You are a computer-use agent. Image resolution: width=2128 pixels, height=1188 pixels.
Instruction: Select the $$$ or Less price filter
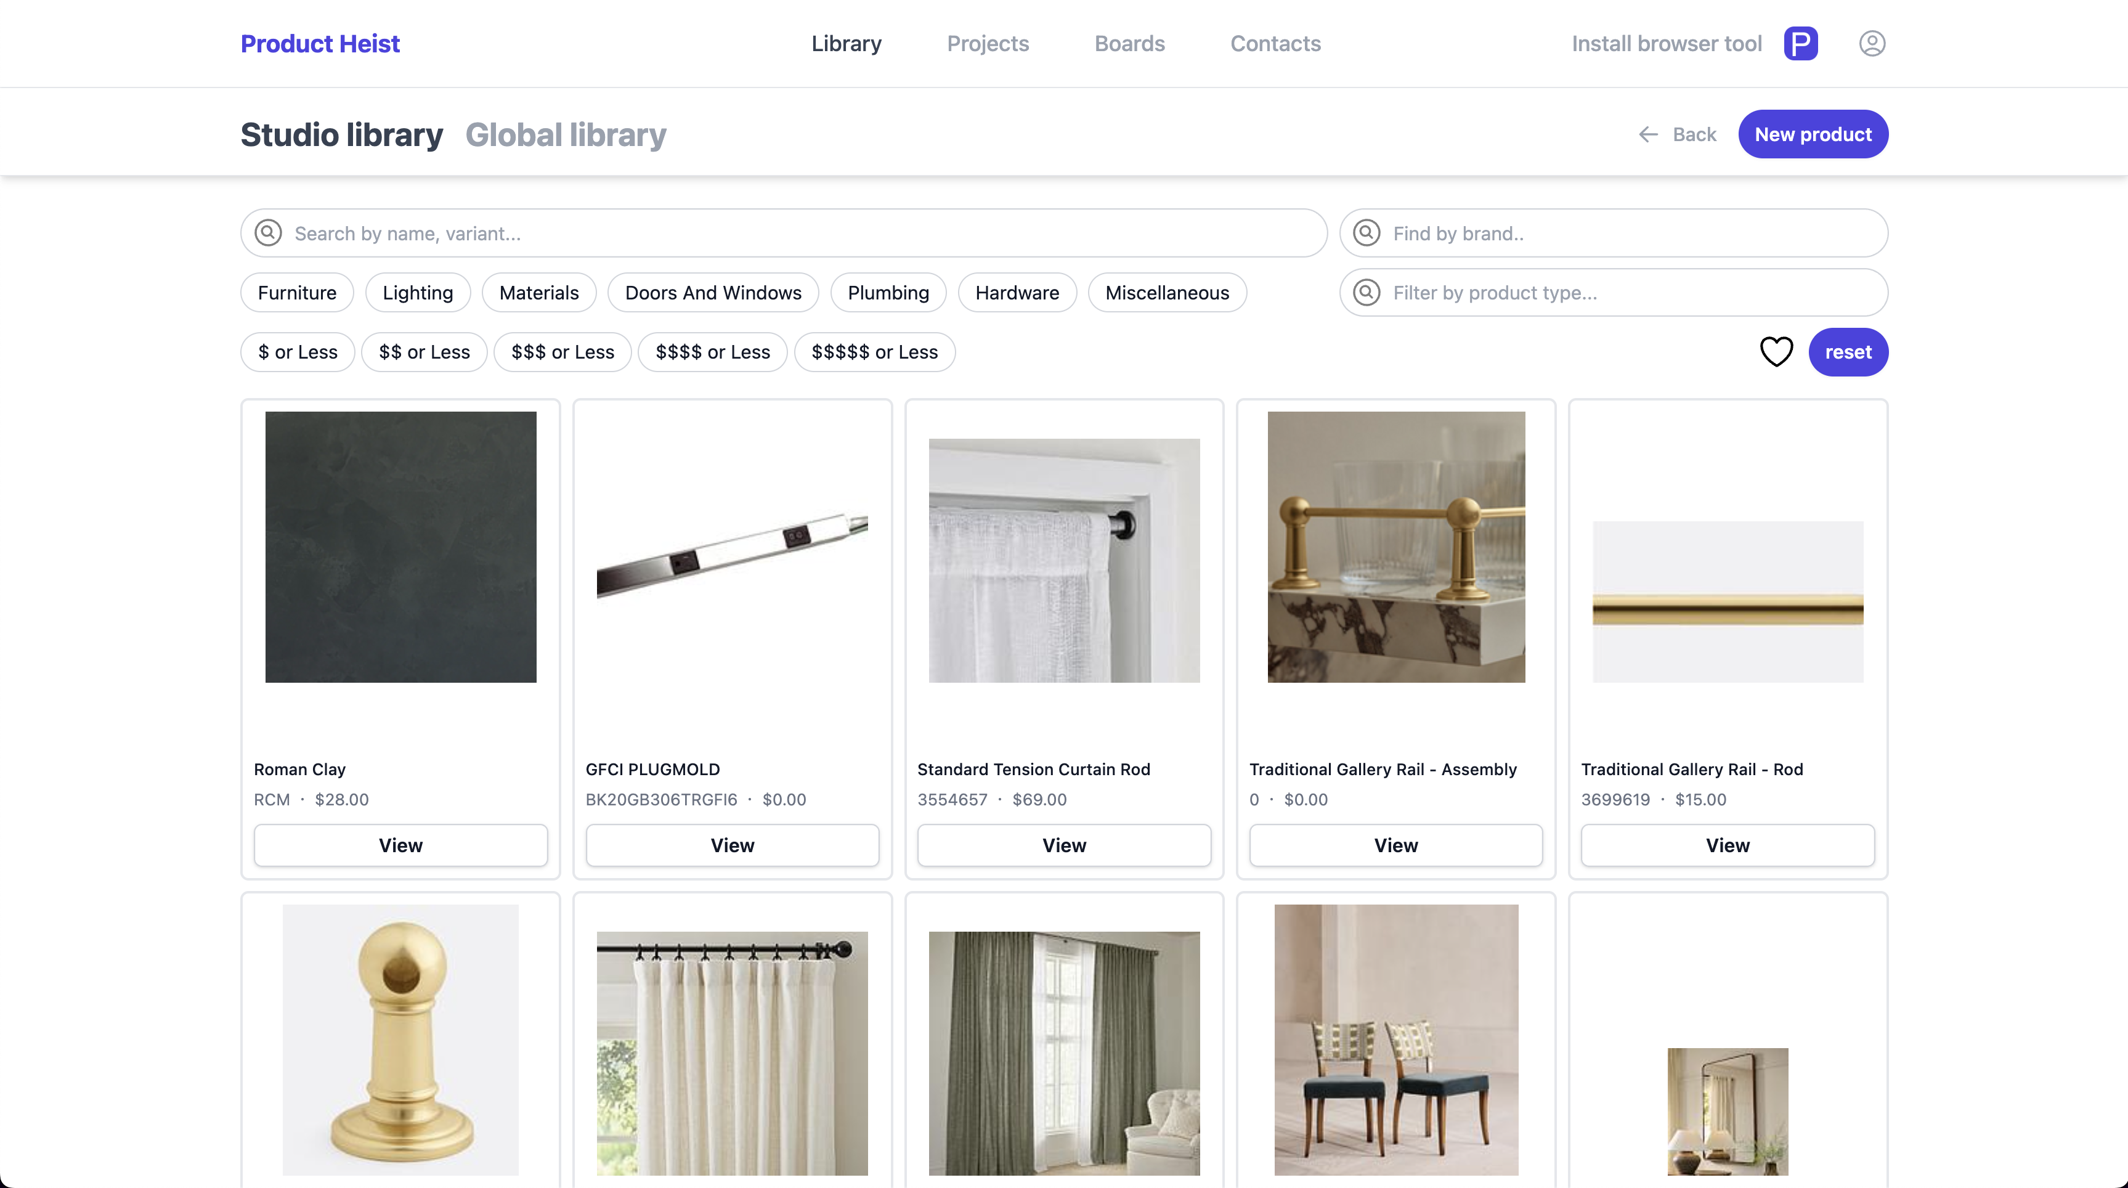[562, 352]
